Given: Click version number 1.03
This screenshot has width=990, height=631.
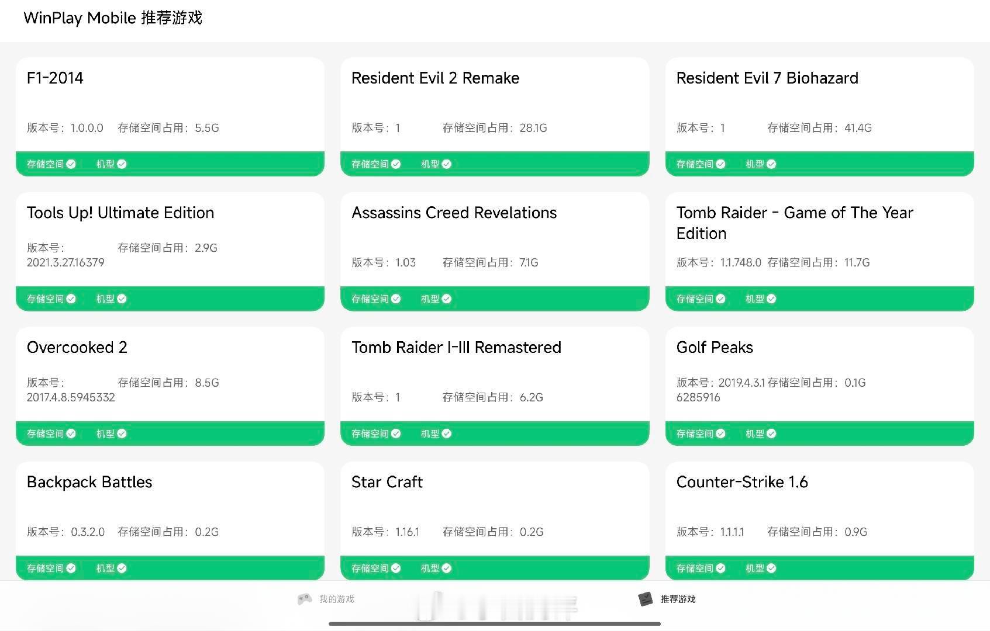Looking at the screenshot, I should pos(406,262).
